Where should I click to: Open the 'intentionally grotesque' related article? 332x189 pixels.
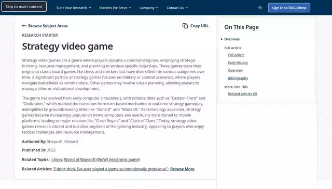(110, 169)
